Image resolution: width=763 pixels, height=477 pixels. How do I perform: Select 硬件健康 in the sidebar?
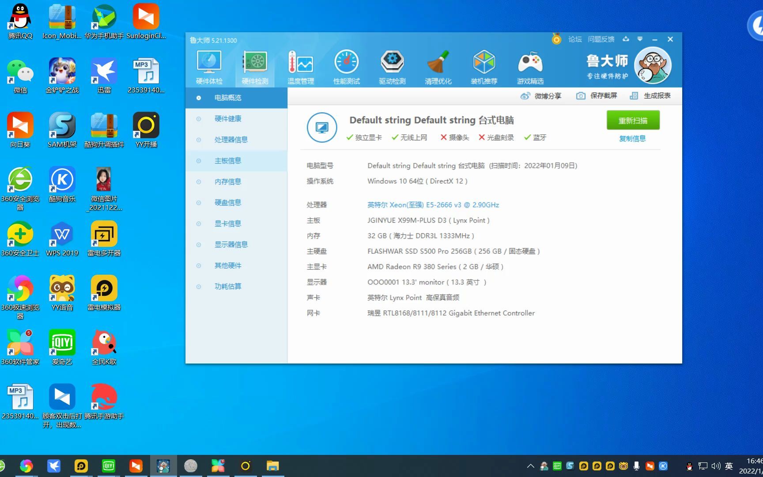(237, 118)
